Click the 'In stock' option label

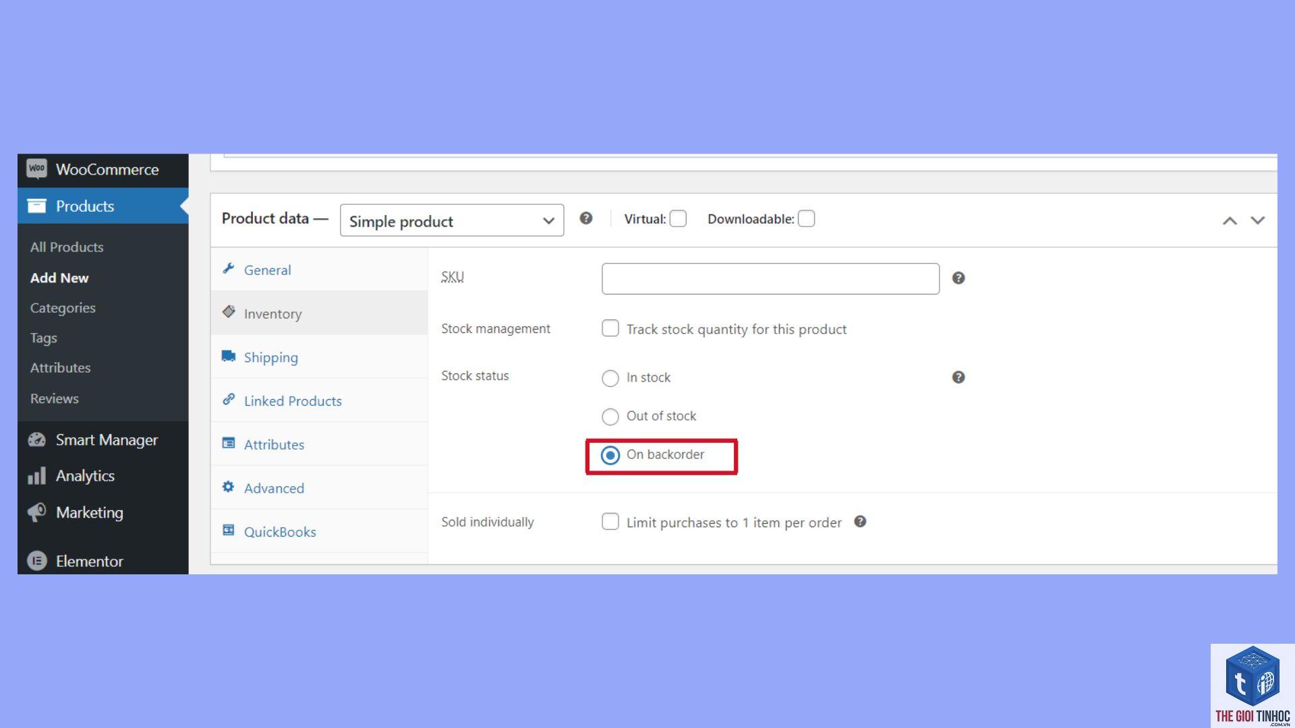(648, 377)
